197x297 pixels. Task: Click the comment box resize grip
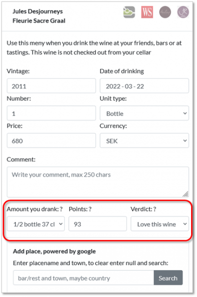pos(186,194)
